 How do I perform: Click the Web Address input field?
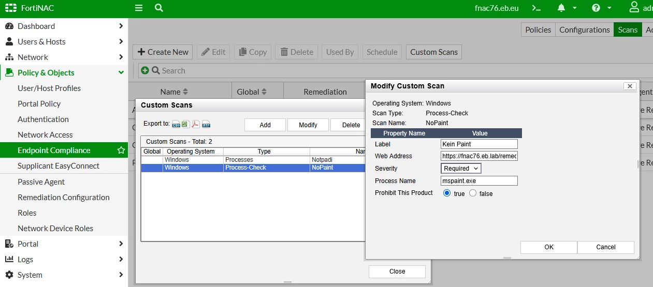(479, 156)
